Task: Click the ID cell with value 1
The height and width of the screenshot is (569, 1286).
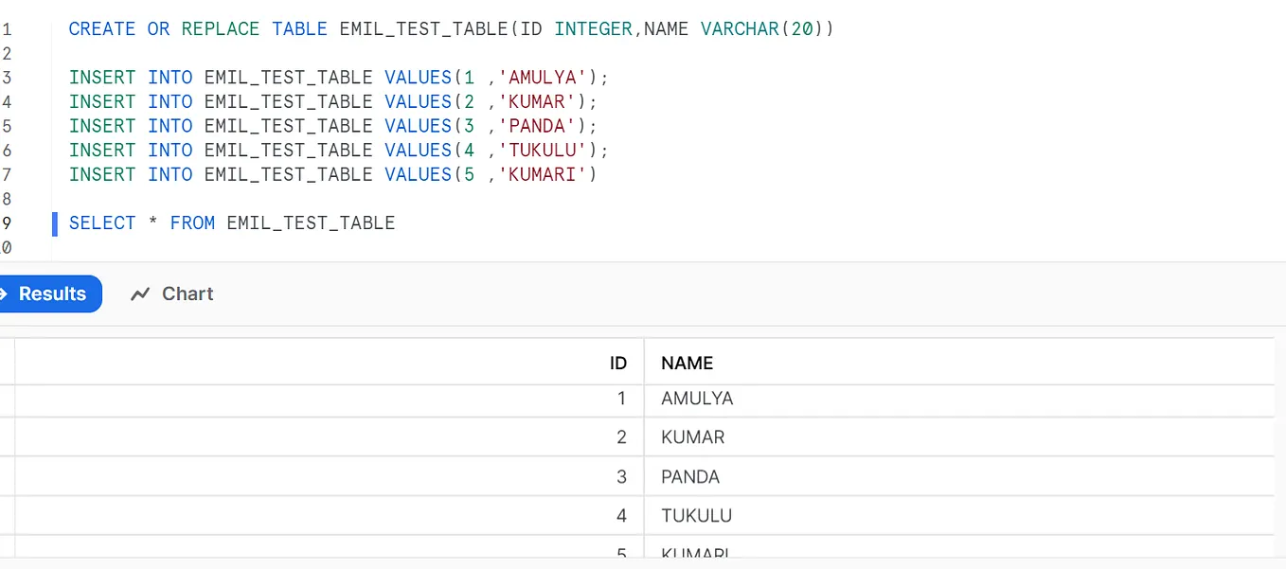Action: 621,399
